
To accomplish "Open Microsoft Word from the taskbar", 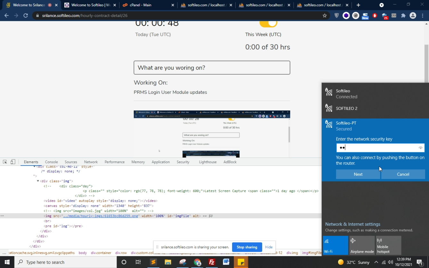I will coord(226,262).
